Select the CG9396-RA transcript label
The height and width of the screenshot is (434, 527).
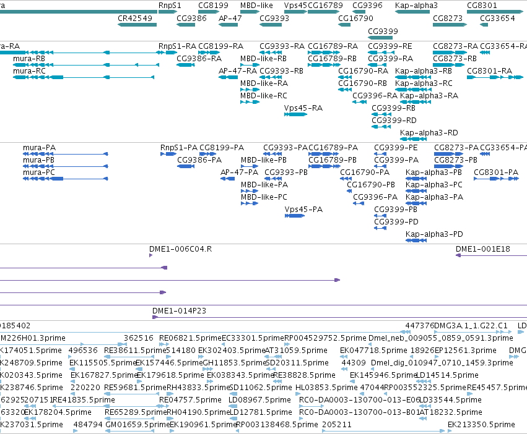coord(375,96)
